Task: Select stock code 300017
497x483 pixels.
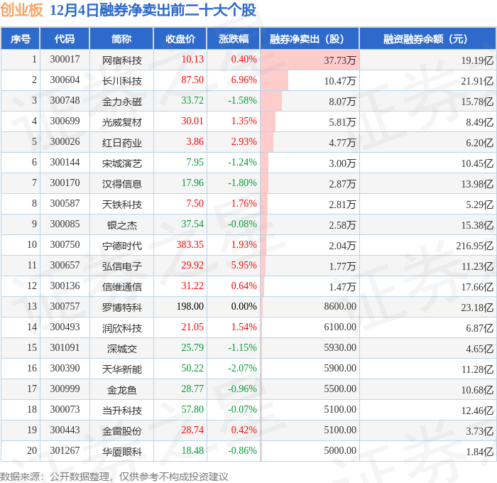Action: 65,59
